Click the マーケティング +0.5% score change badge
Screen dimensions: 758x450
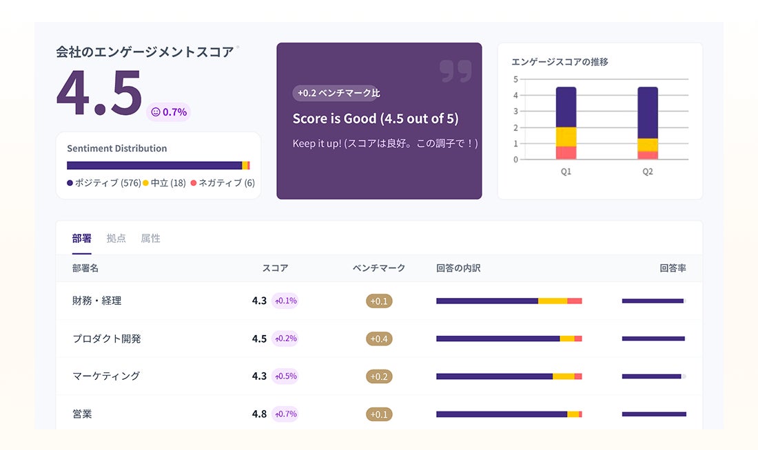285,376
